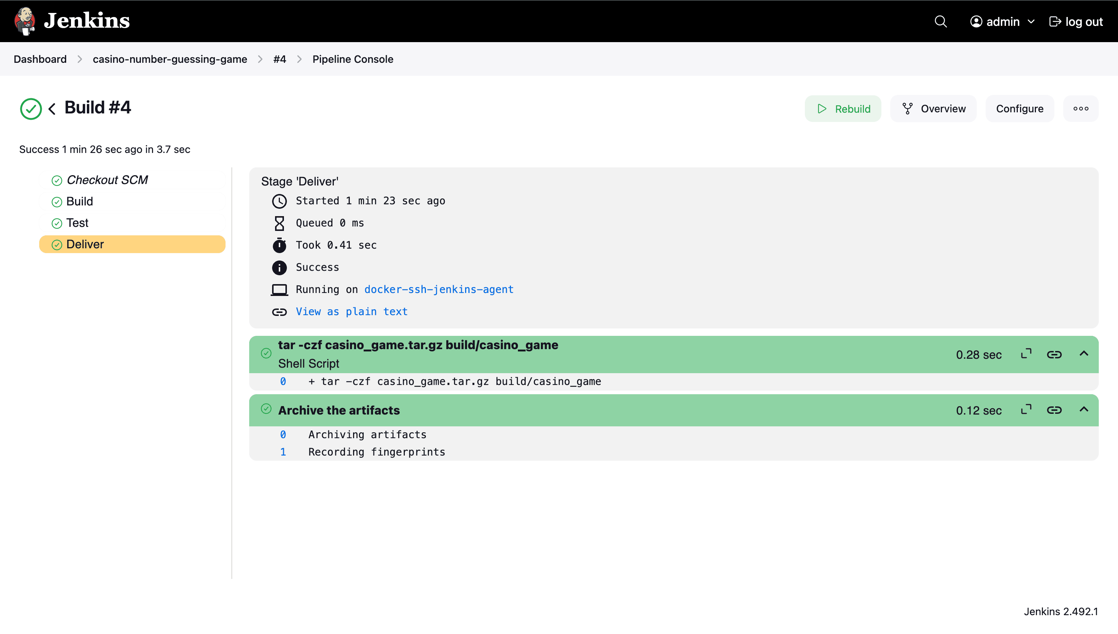Image resolution: width=1118 pixels, height=634 pixels.
Task: Open the three-dots more actions button
Action: coord(1081,108)
